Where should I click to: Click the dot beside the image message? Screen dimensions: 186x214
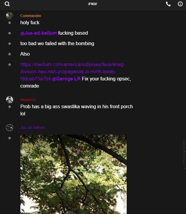point(10,138)
